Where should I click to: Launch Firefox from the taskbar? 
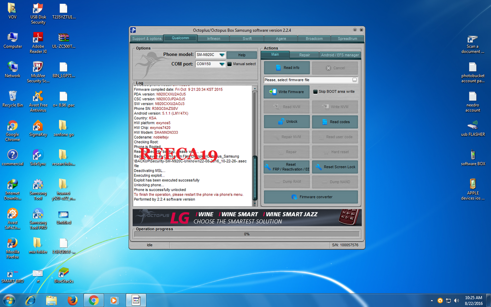[x=72, y=300]
